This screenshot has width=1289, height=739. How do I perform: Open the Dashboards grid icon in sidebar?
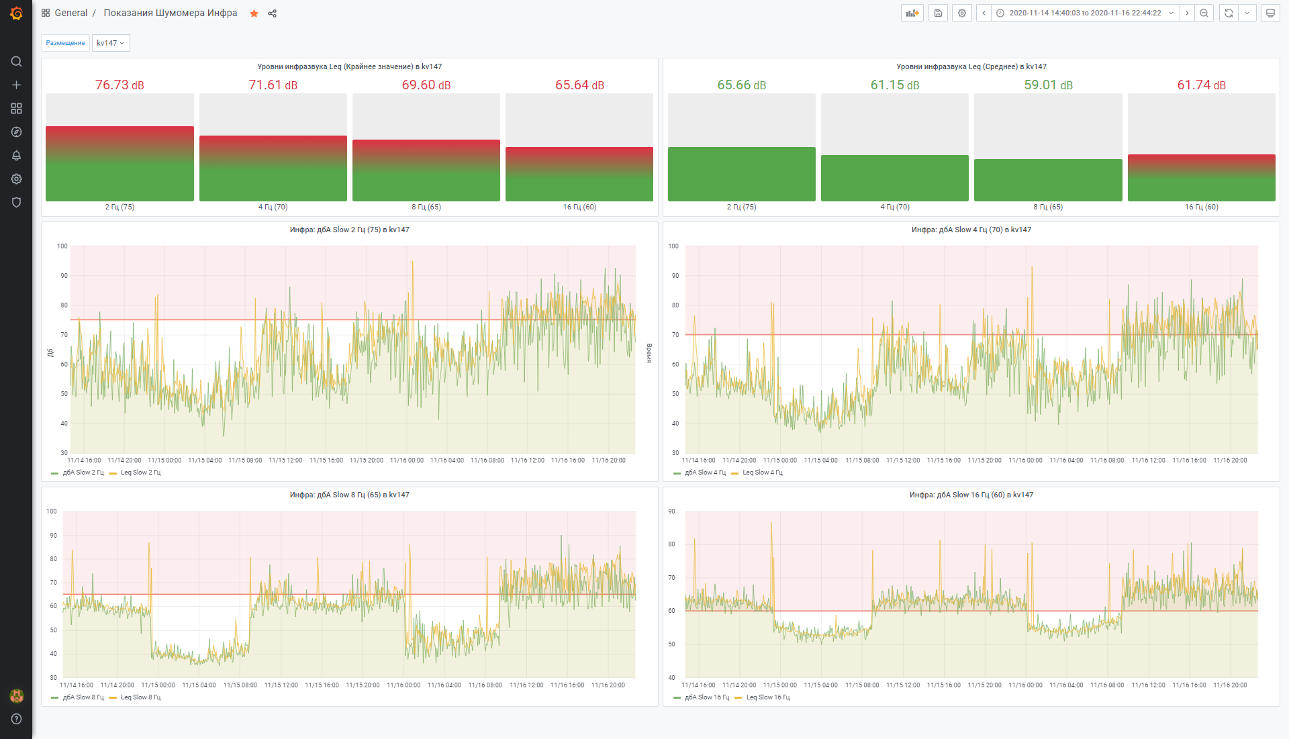(x=16, y=109)
